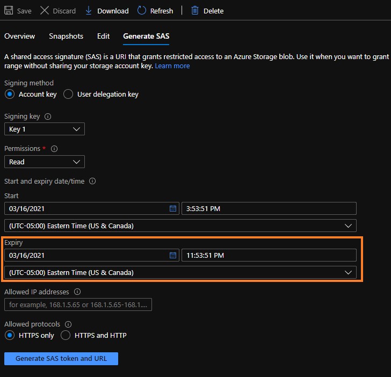391x377 pixels.
Task: Open the Edit tab
Action: click(103, 36)
